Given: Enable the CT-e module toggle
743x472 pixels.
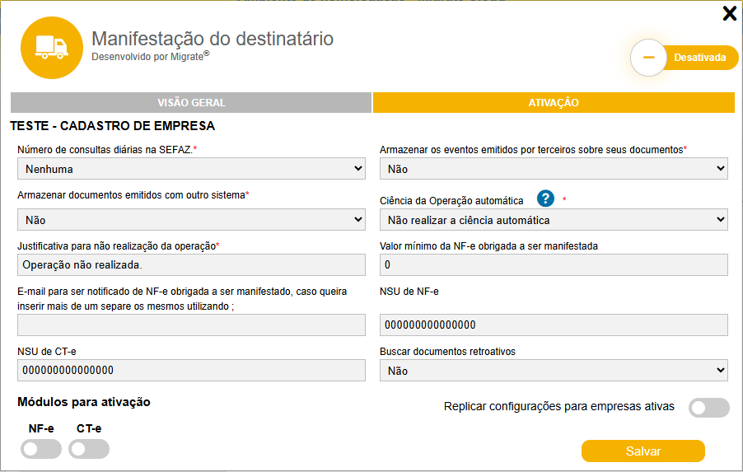Looking at the screenshot, I should (89, 449).
